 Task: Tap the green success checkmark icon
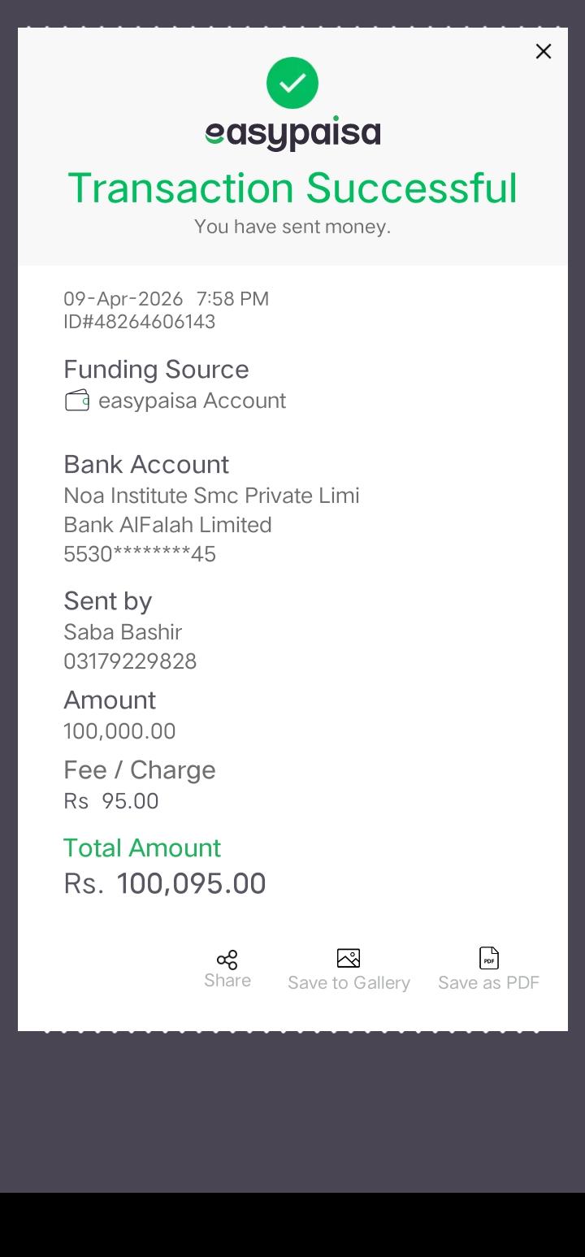(292, 83)
